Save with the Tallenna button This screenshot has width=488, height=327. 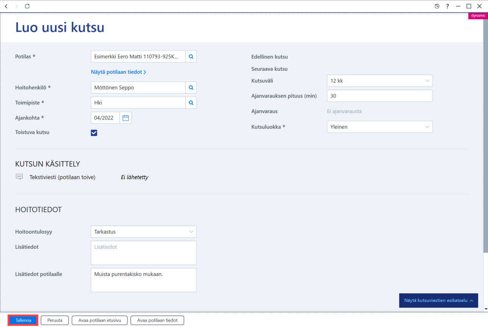pyautogui.click(x=23, y=320)
